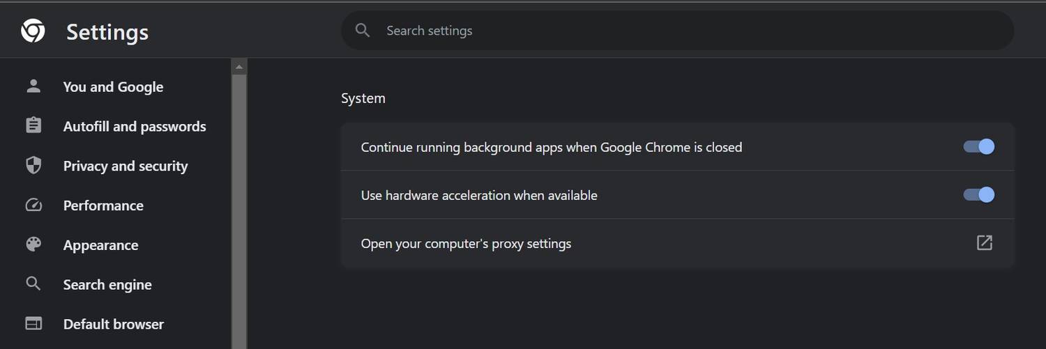Click the Chrome logo icon
1046x349 pixels.
33,31
